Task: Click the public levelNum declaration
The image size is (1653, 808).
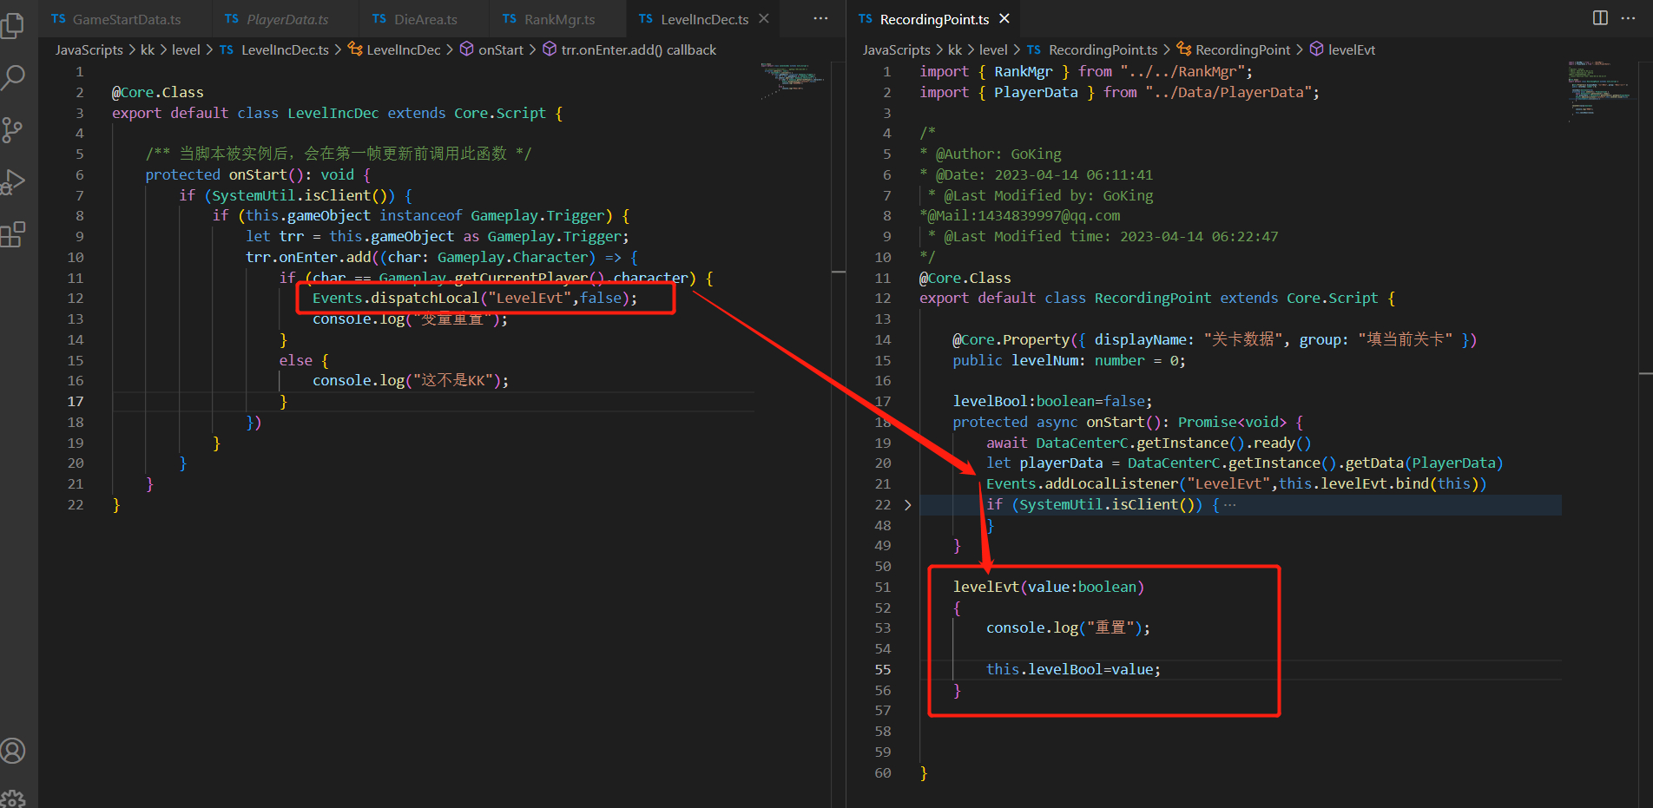Action: coord(1069,361)
